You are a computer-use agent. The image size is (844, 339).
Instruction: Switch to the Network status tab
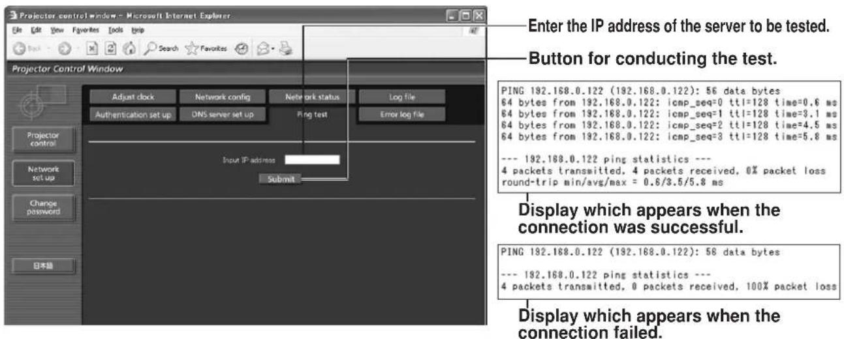[311, 97]
